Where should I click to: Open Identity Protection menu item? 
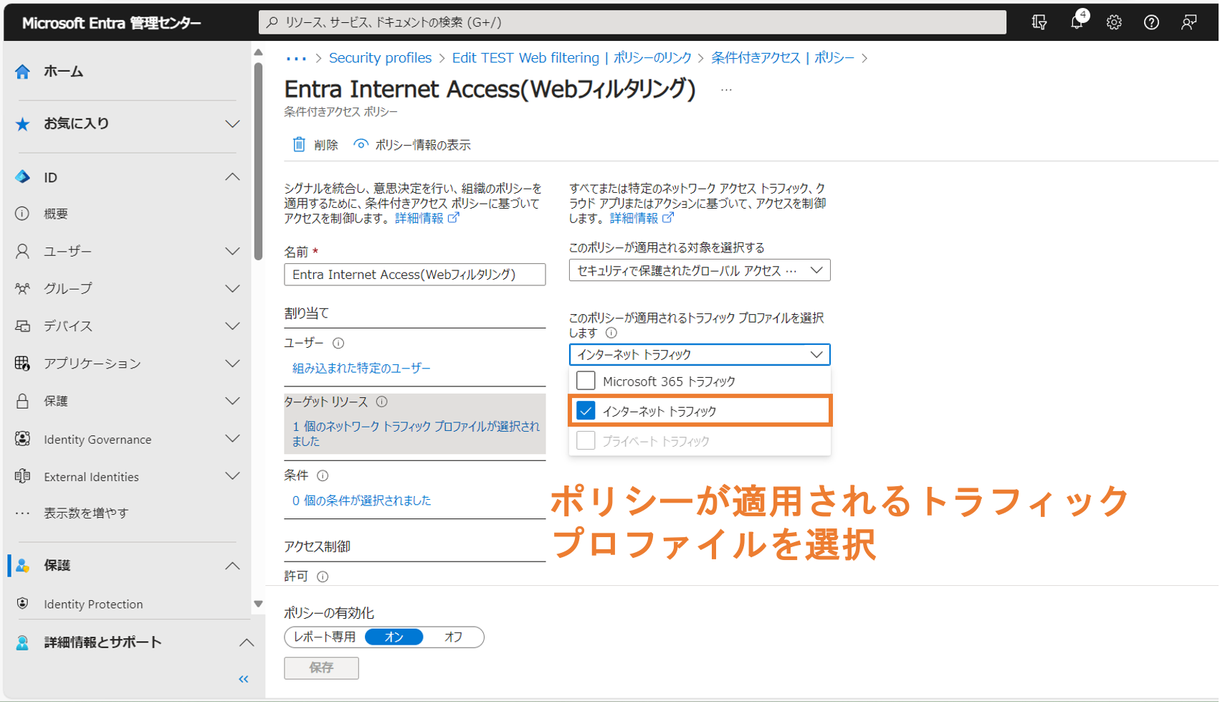point(93,604)
